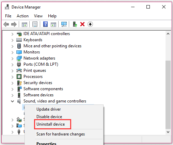
Task: Expand the Security devices node
Action: [x=13, y=83]
